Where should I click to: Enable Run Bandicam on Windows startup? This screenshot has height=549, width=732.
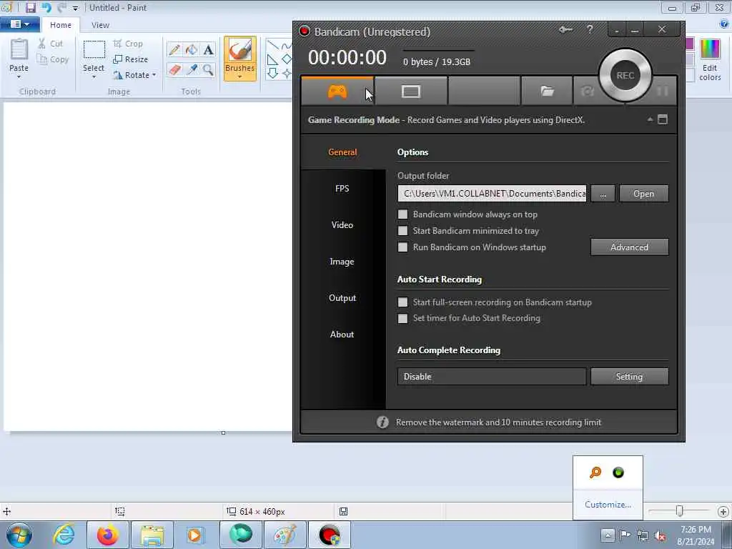click(402, 247)
